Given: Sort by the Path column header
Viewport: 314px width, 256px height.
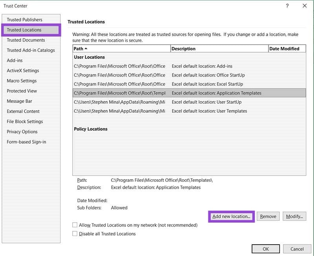Looking at the screenshot, I should click(122, 49).
